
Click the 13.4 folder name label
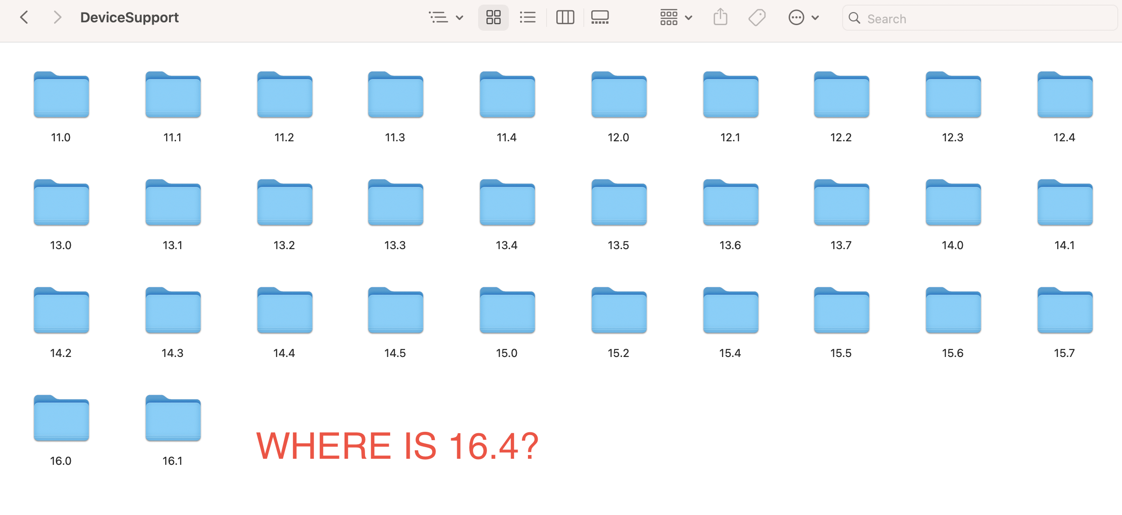coord(507,245)
